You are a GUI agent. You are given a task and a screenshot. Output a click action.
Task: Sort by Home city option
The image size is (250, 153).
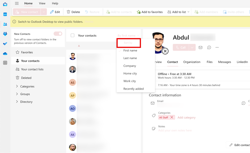click(136, 73)
